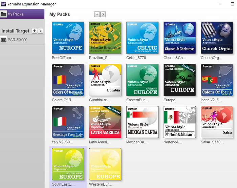Click the MexicanBa... name label

coord(137,142)
